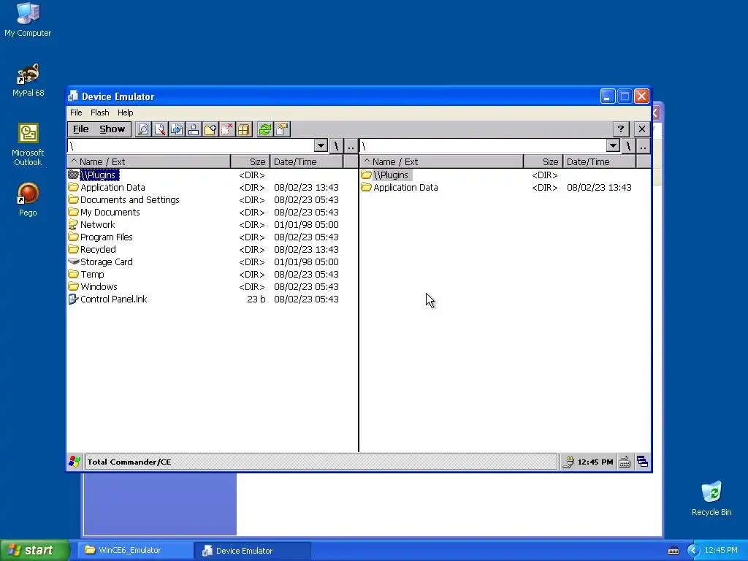Screen dimensions: 748x561
Task: Click the green Refresh arrows toolbar icon
Action: click(264, 129)
